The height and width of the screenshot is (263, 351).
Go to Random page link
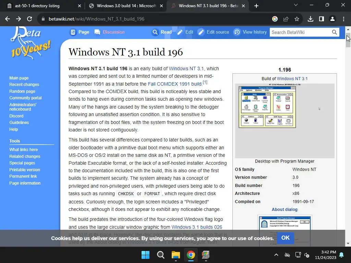coord(22,91)
